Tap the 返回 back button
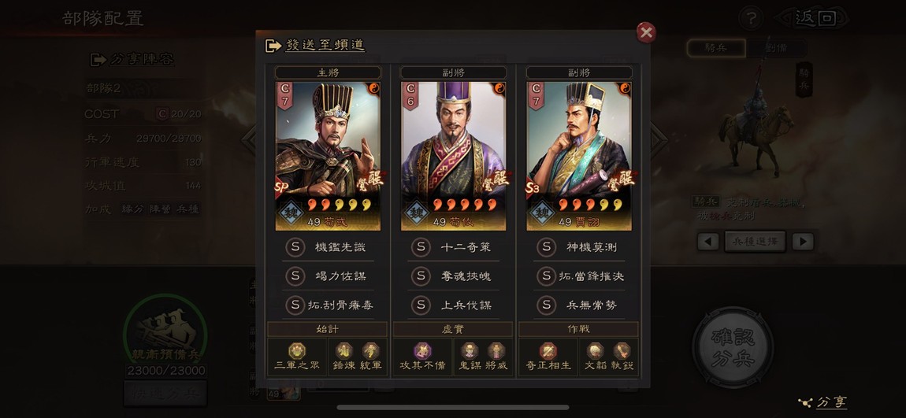This screenshot has height=418, width=906. [x=815, y=18]
